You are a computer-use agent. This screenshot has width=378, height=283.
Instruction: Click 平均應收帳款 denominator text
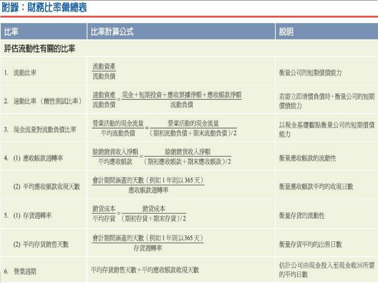[115, 161]
